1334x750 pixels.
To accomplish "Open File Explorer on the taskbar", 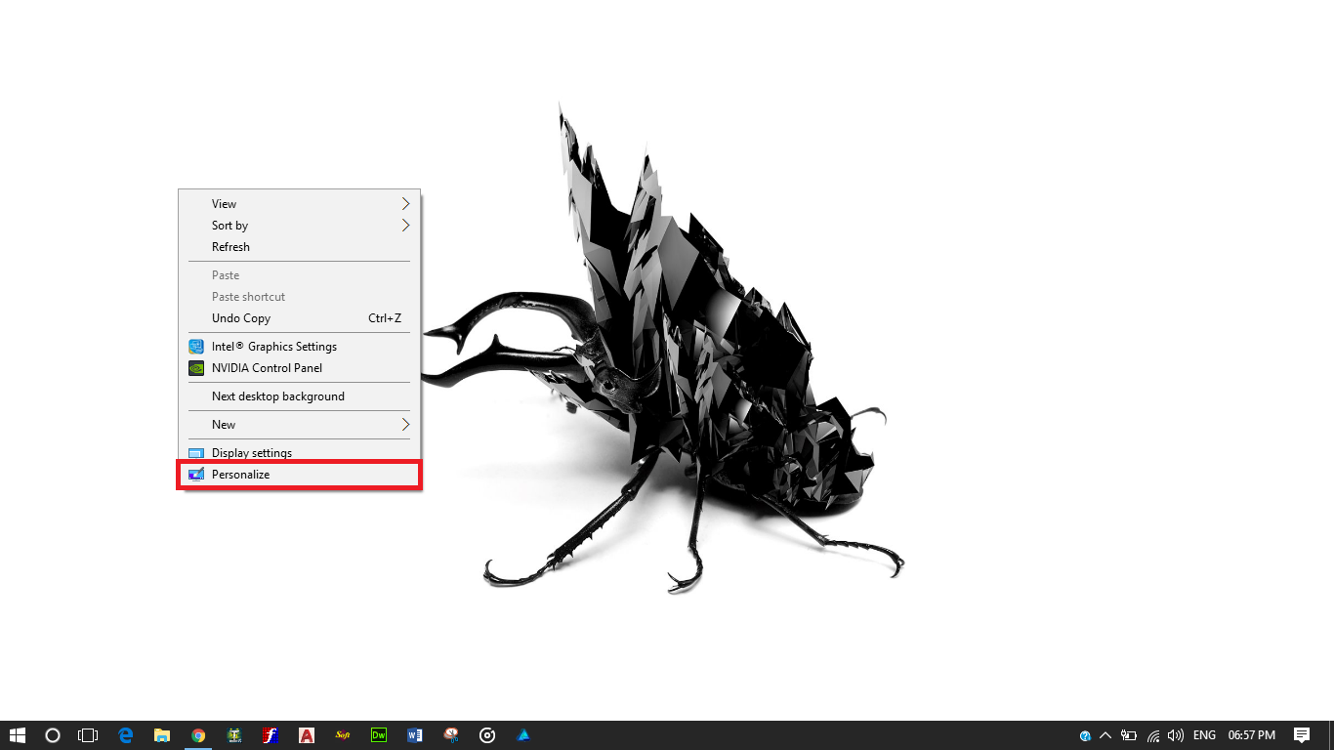I will (x=162, y=735).
